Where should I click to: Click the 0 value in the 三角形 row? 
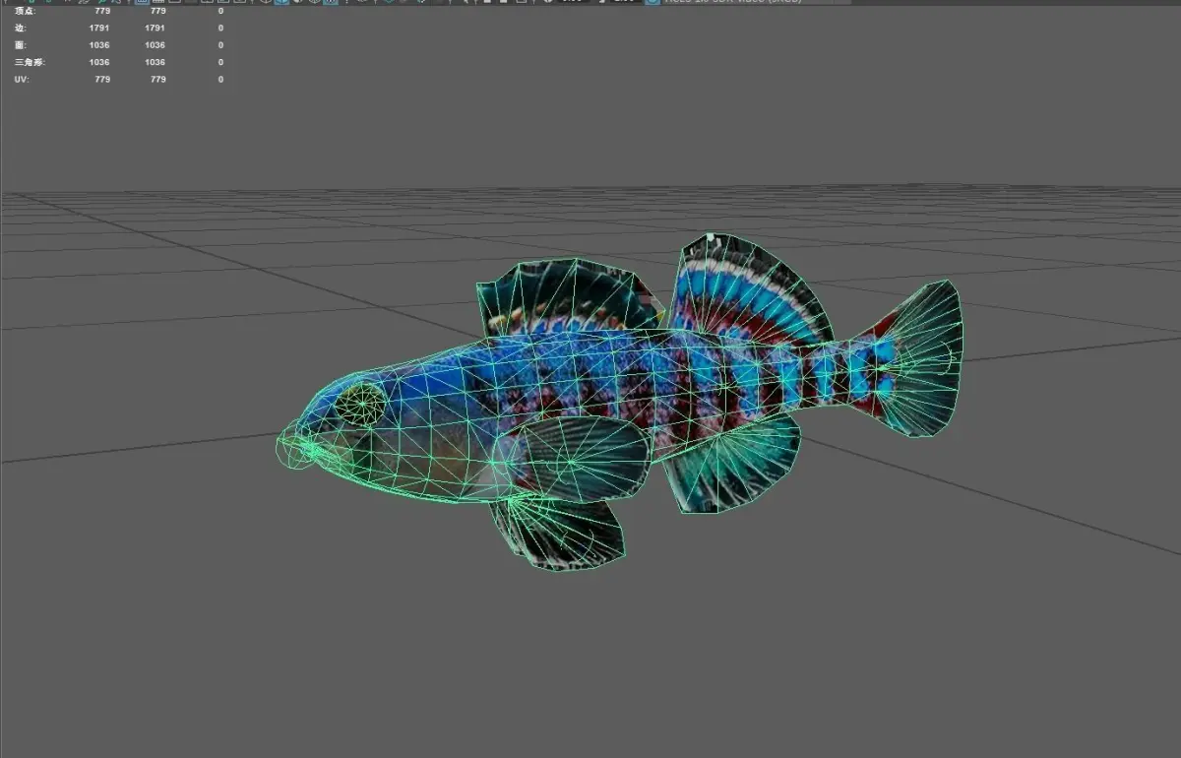[220, 62]
